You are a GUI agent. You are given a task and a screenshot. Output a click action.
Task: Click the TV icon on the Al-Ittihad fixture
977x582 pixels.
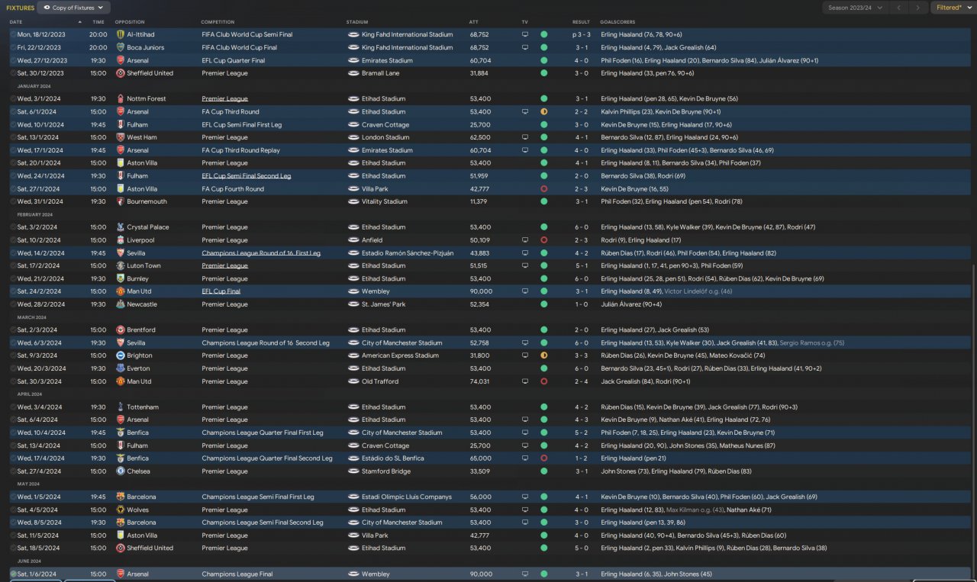(525, 34)
